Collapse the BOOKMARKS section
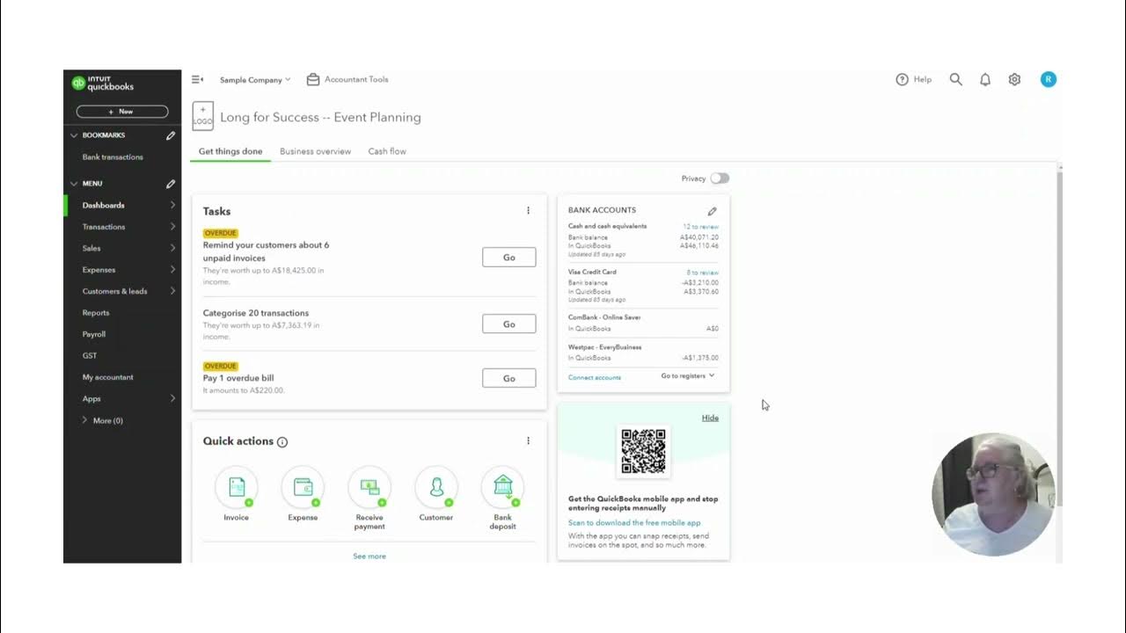This screenshot has height=633, width=1126. (x=74, y=135)
